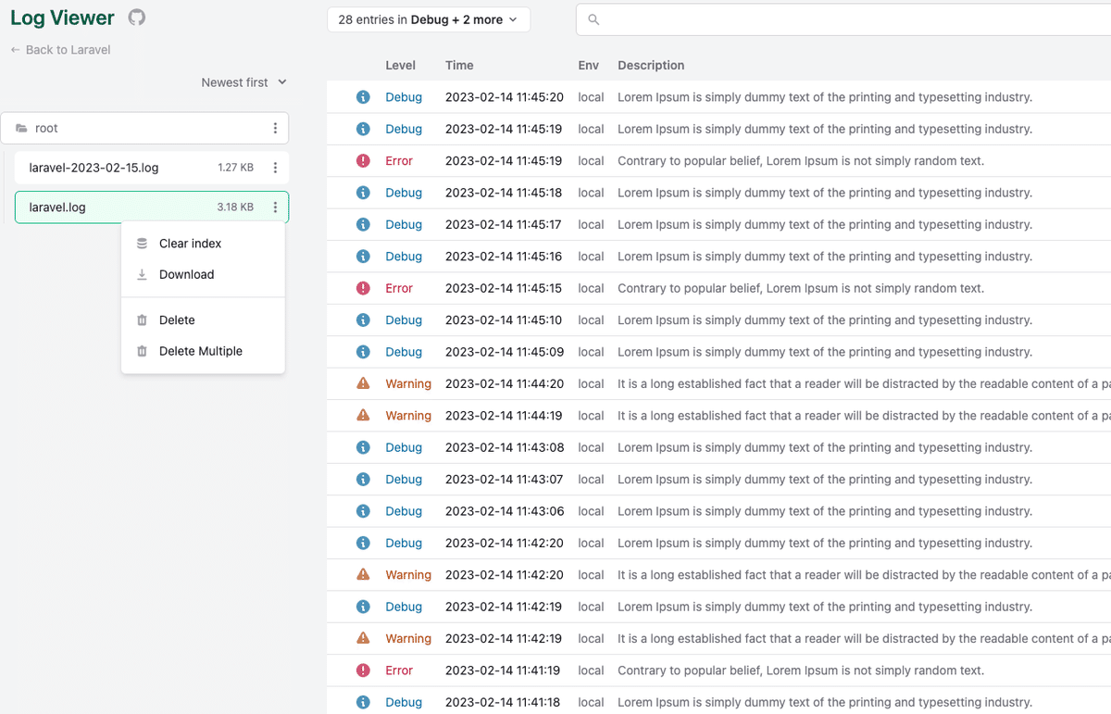Open the GitHub repository icon
Viewport: 1111px width, 714px height.
[x=136, y=17]
